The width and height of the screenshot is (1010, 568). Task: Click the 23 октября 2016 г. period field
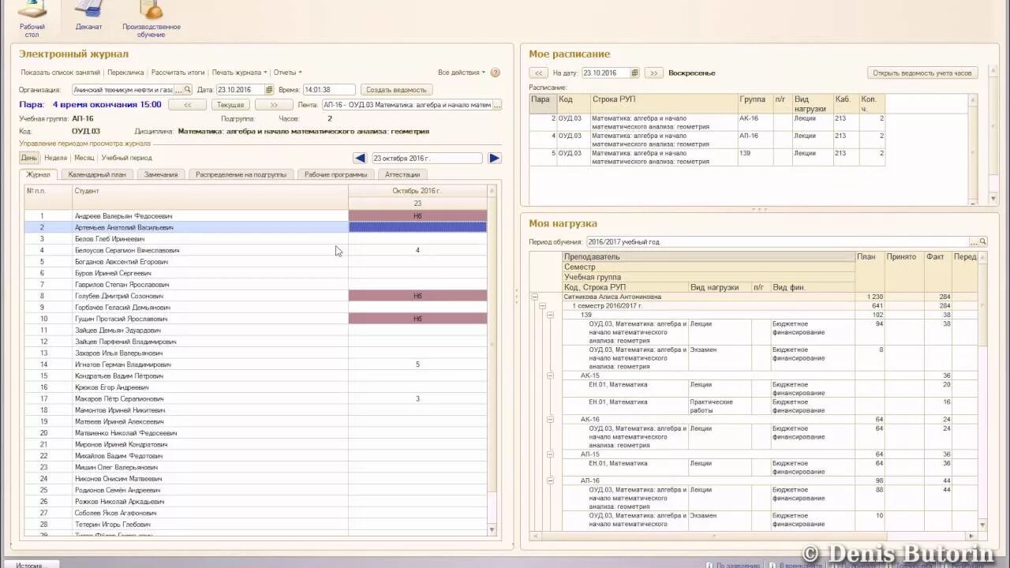point(426,159)
